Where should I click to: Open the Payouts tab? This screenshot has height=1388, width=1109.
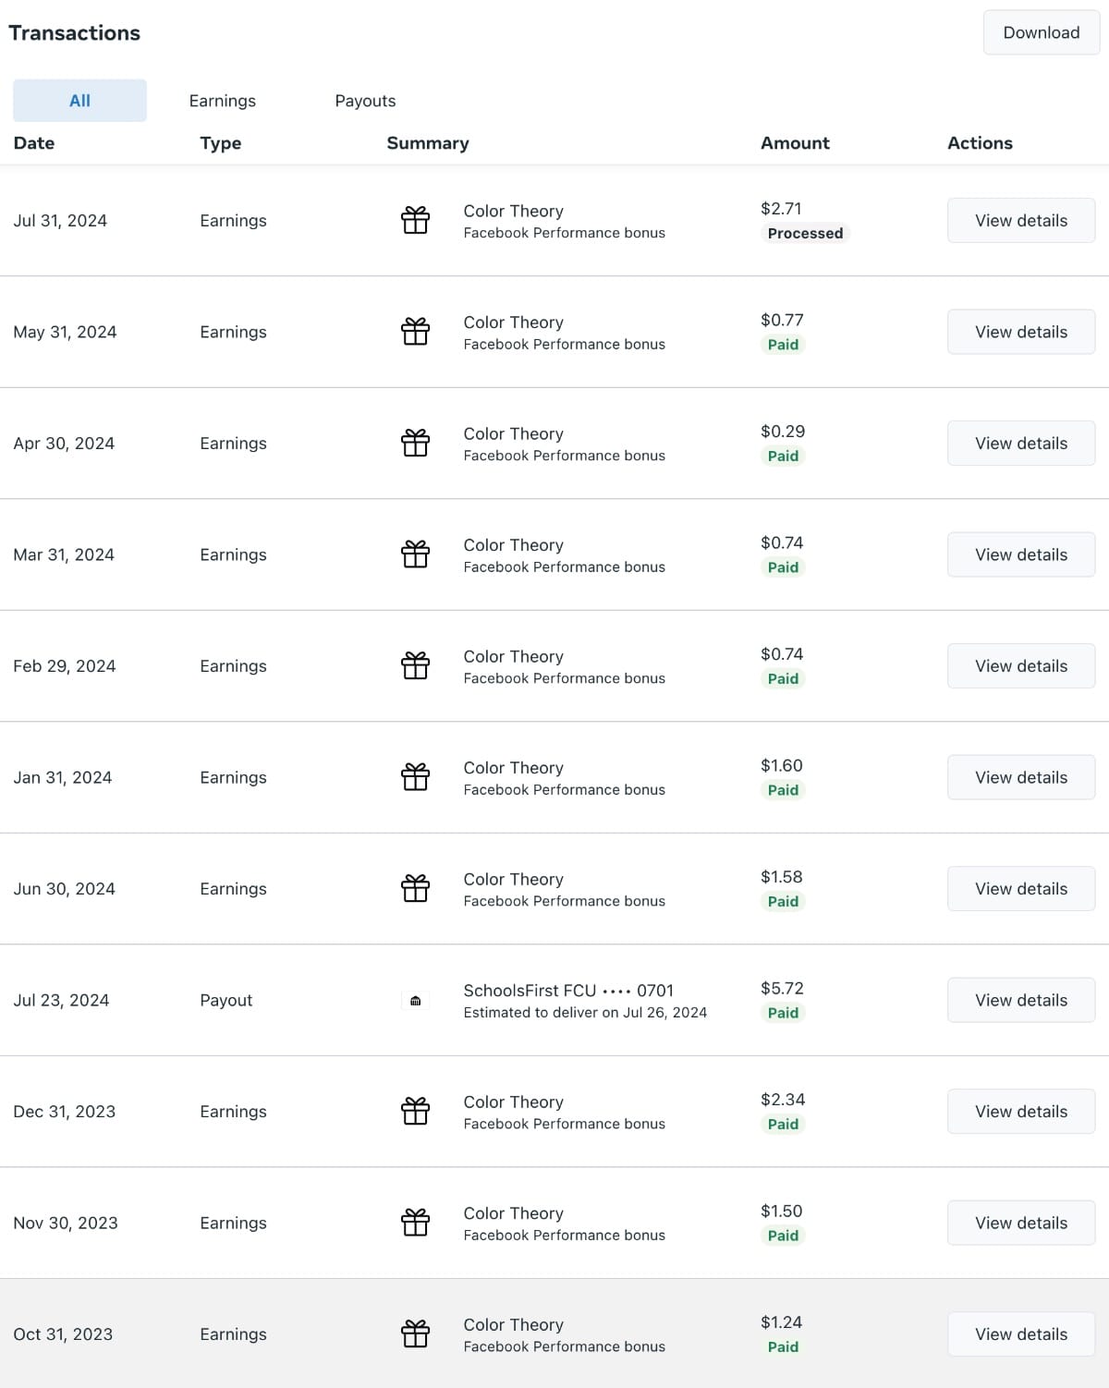pyautogui.click(x=365, y=101)
